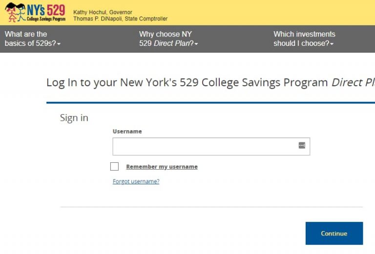Viewport: 375px width, 254px height.
Task: Click the 'Sign in' section heading
Action: [74, 118]
